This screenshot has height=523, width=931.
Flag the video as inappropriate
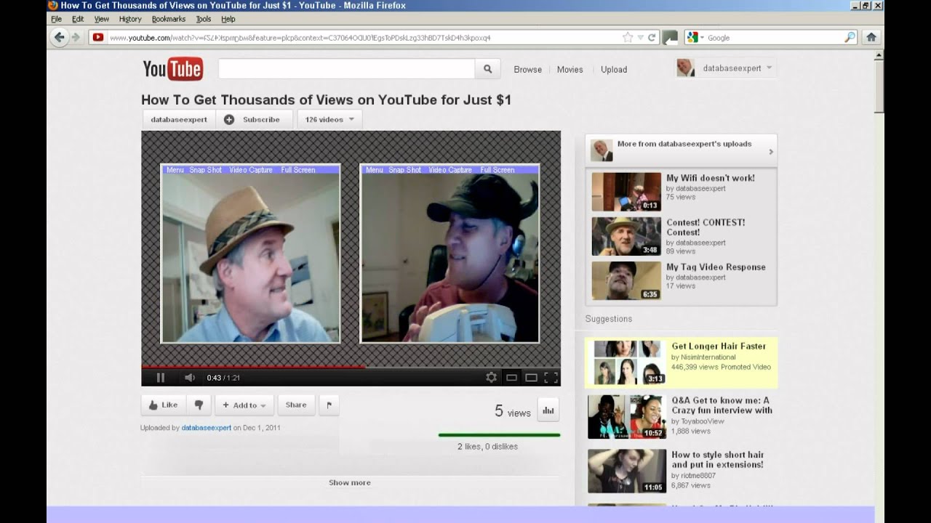click(329, 405)
